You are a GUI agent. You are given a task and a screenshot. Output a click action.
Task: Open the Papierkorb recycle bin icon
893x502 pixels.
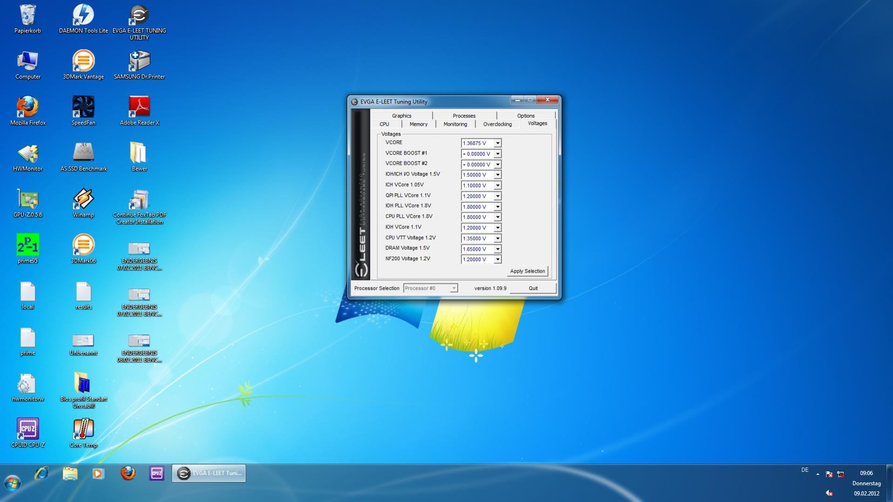pos(28,19)
